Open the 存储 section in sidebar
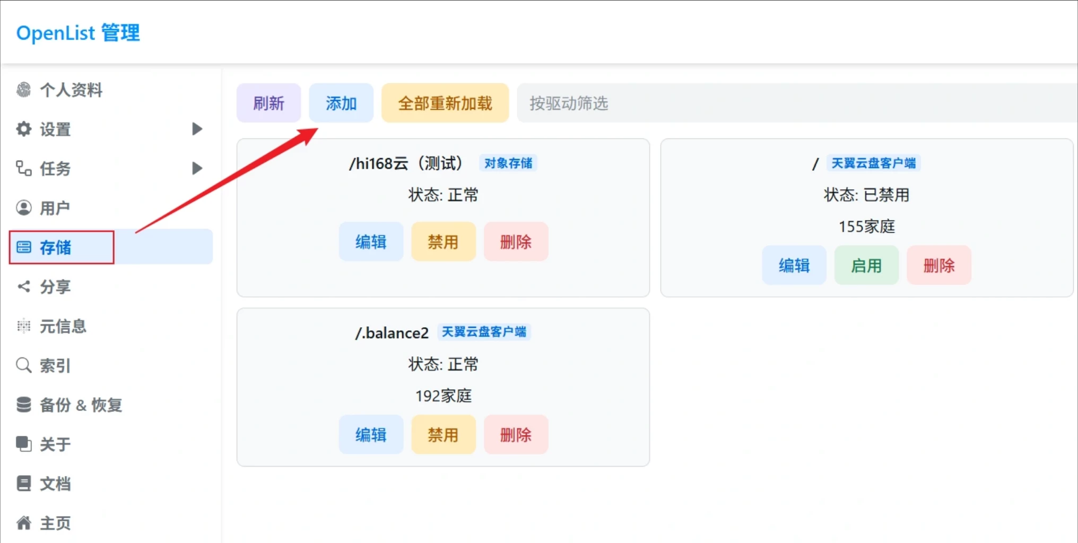 [x=56, y=247]
